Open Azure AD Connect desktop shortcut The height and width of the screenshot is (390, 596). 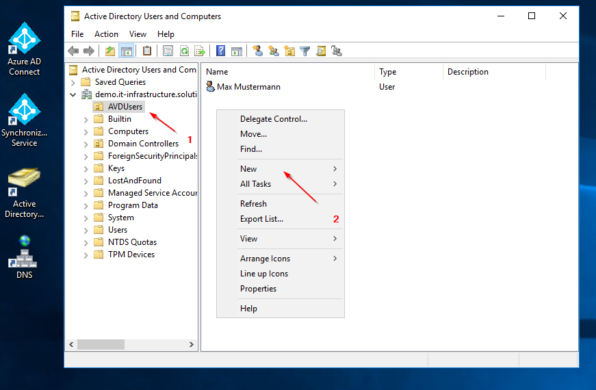(x=25, y=49)
